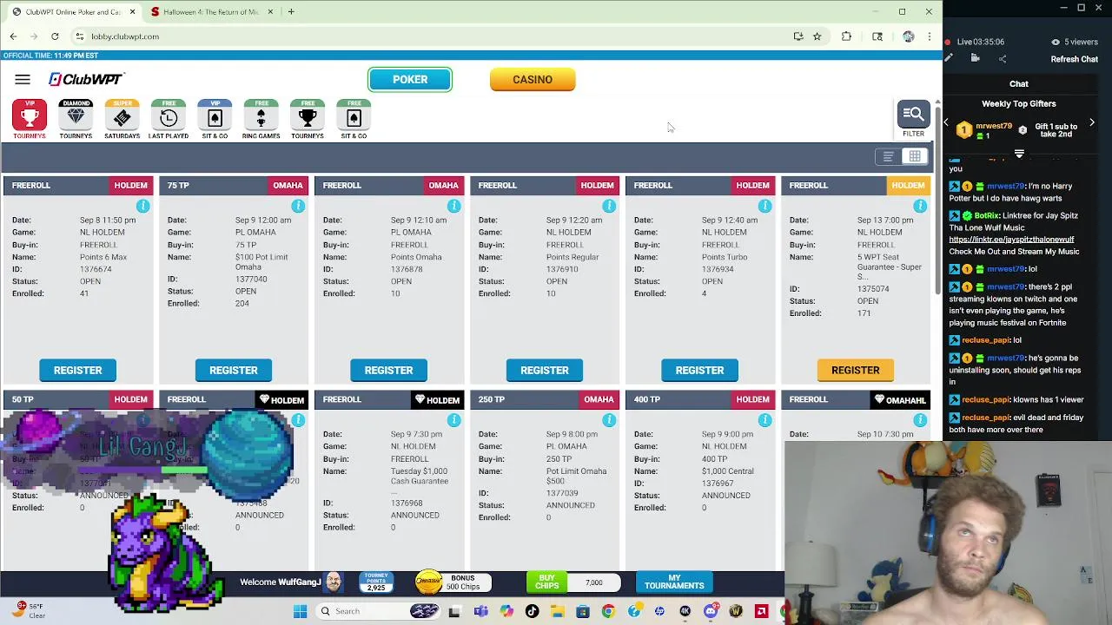This screenshot has height=625, width=1112.
Task: Click the 5 viewers eye indicator
Action: [1074, 42]
